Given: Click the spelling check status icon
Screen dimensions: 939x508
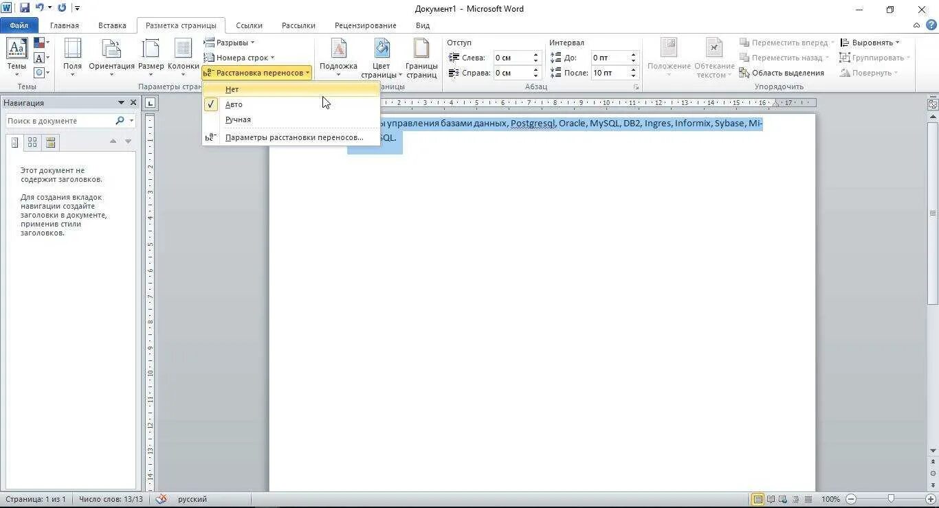Looking at the screenshot, I should (161, 499).
